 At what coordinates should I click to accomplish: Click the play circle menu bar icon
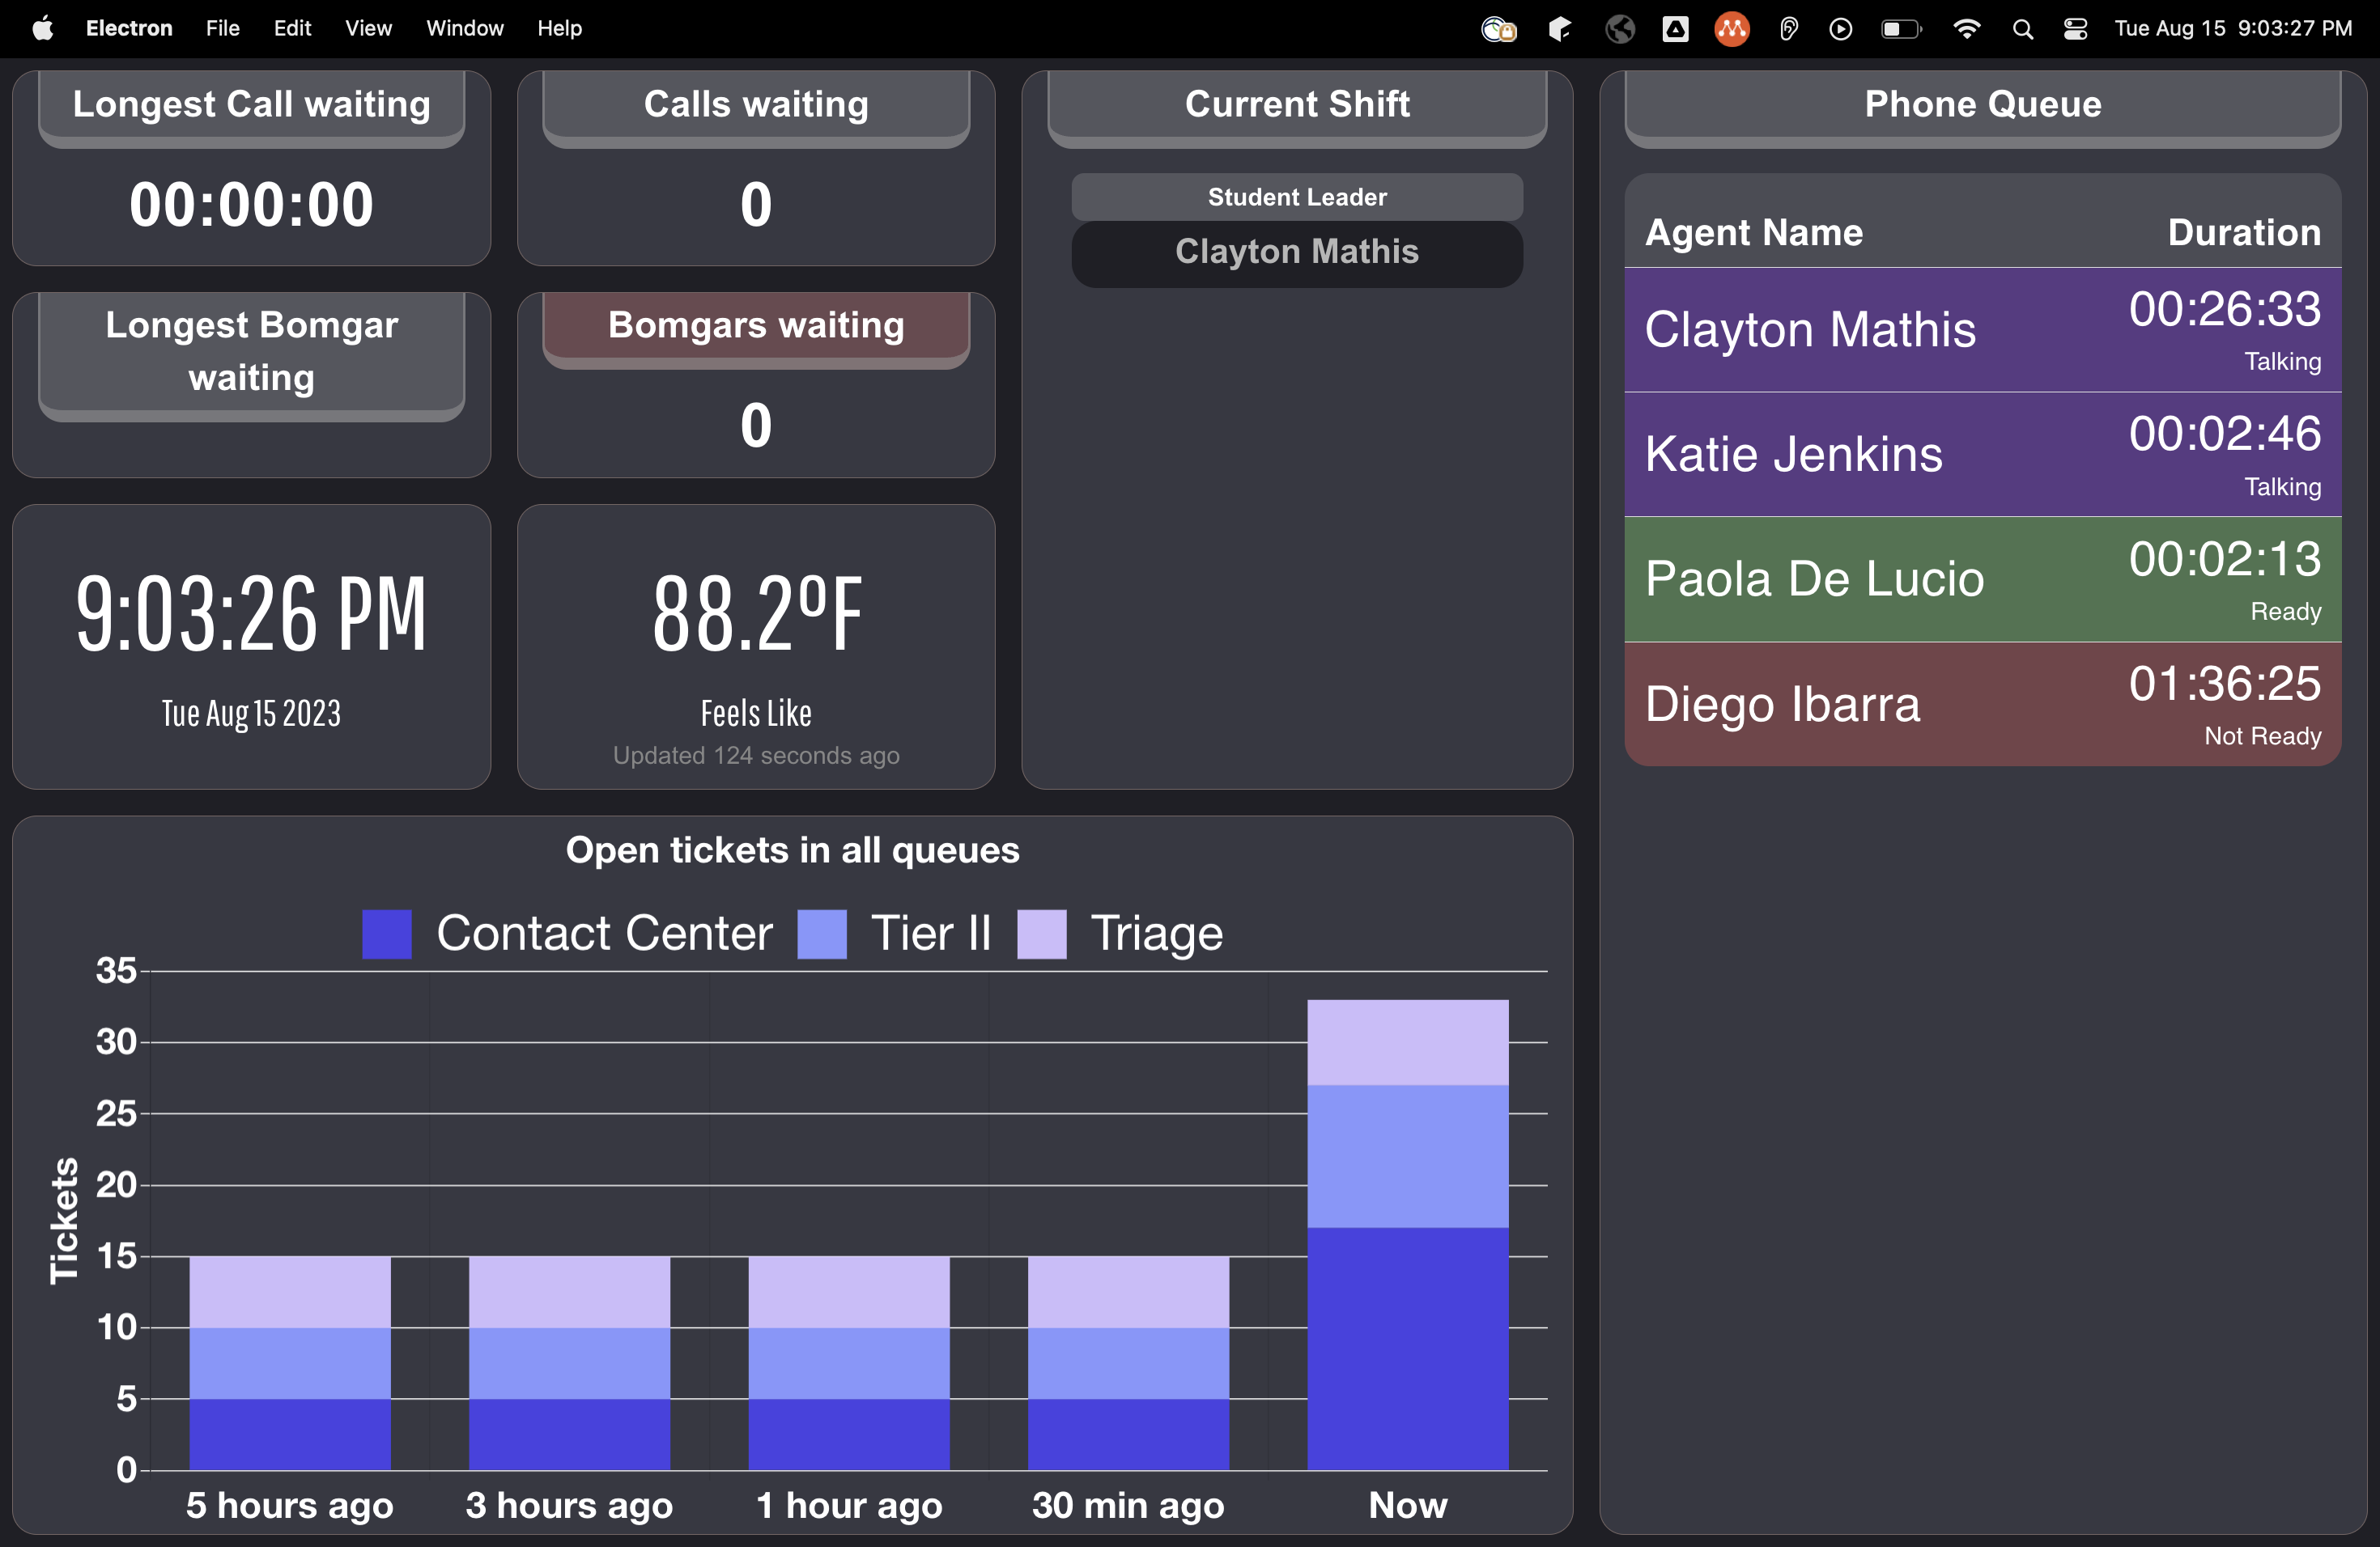point(1840,29)
